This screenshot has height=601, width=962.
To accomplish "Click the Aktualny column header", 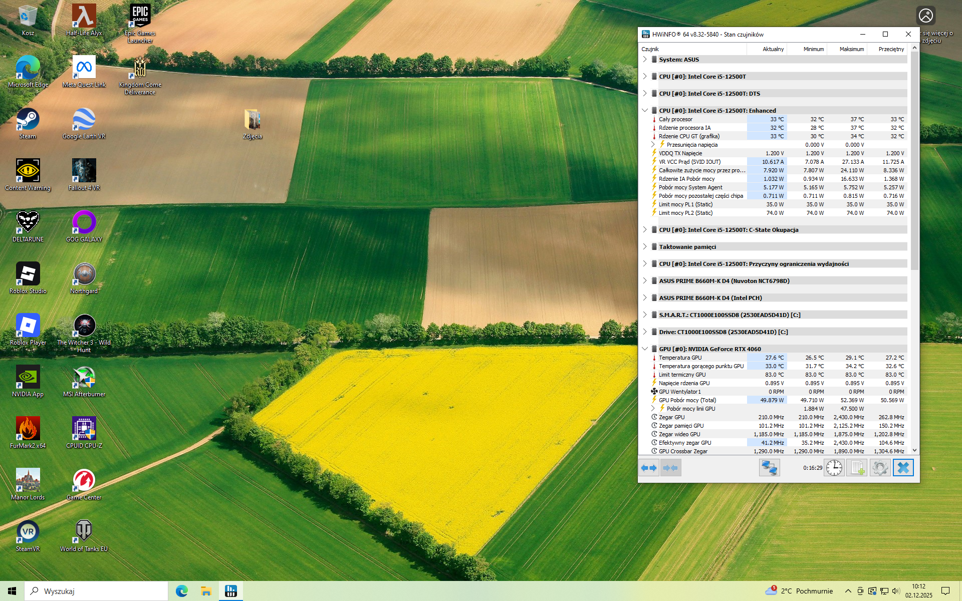I will click(773, 49).
